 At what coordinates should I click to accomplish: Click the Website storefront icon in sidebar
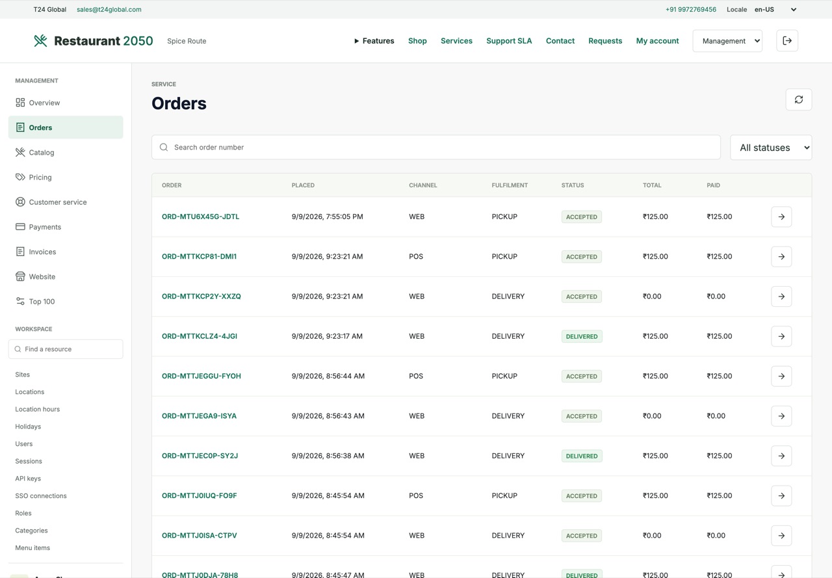pos(20,276)
